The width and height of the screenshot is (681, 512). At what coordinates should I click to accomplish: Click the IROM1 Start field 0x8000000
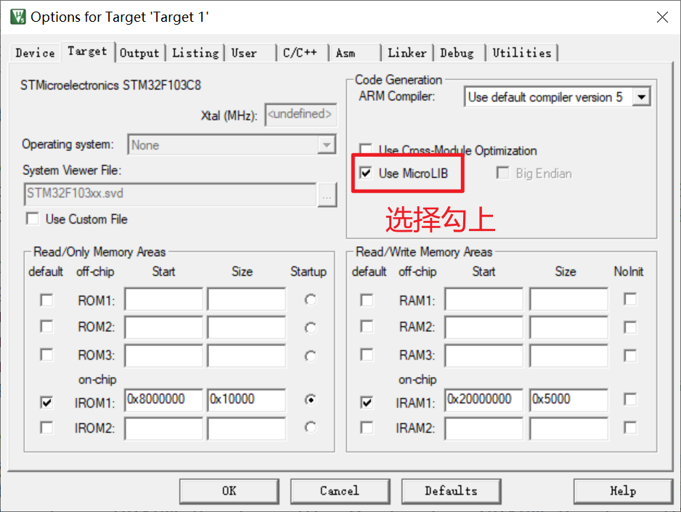pyautogui.click(x=164, y=400)
